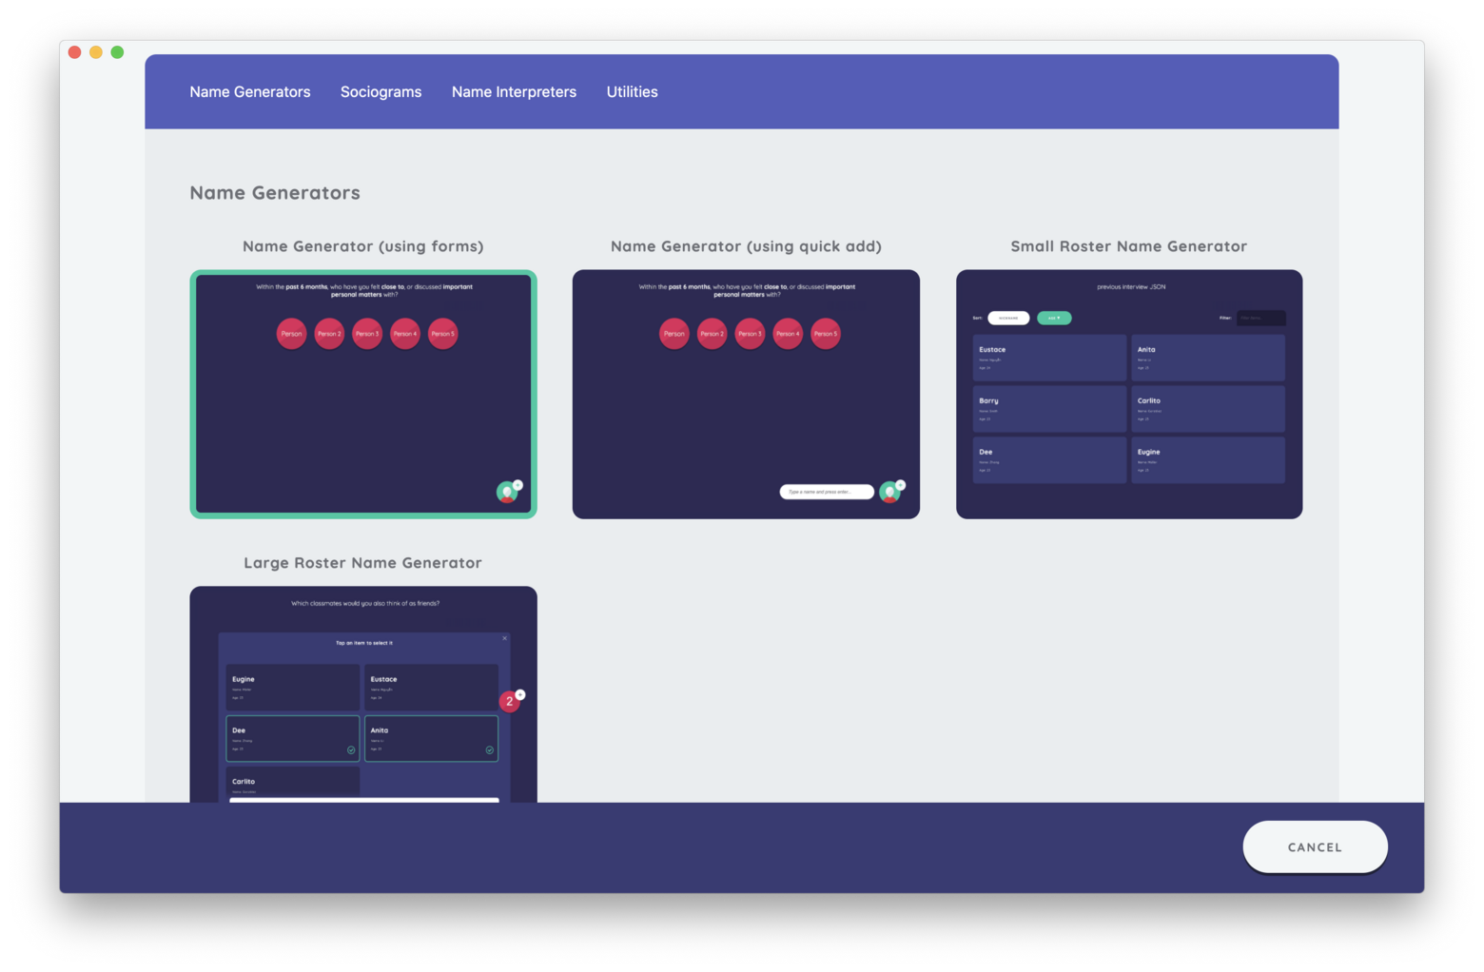Click 'Type a name' field in quick add preview
Screen dimensions: 1484x972
tap(826, 492)
